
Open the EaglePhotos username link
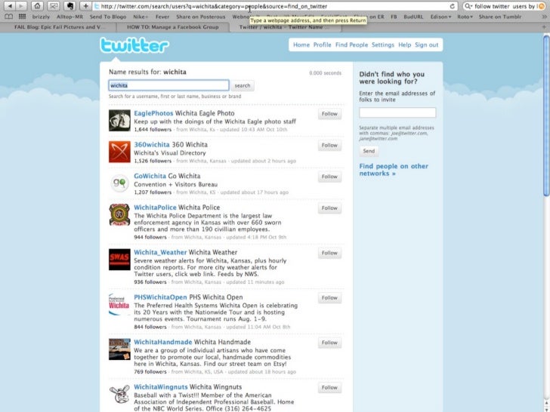(x=153, y=113)
